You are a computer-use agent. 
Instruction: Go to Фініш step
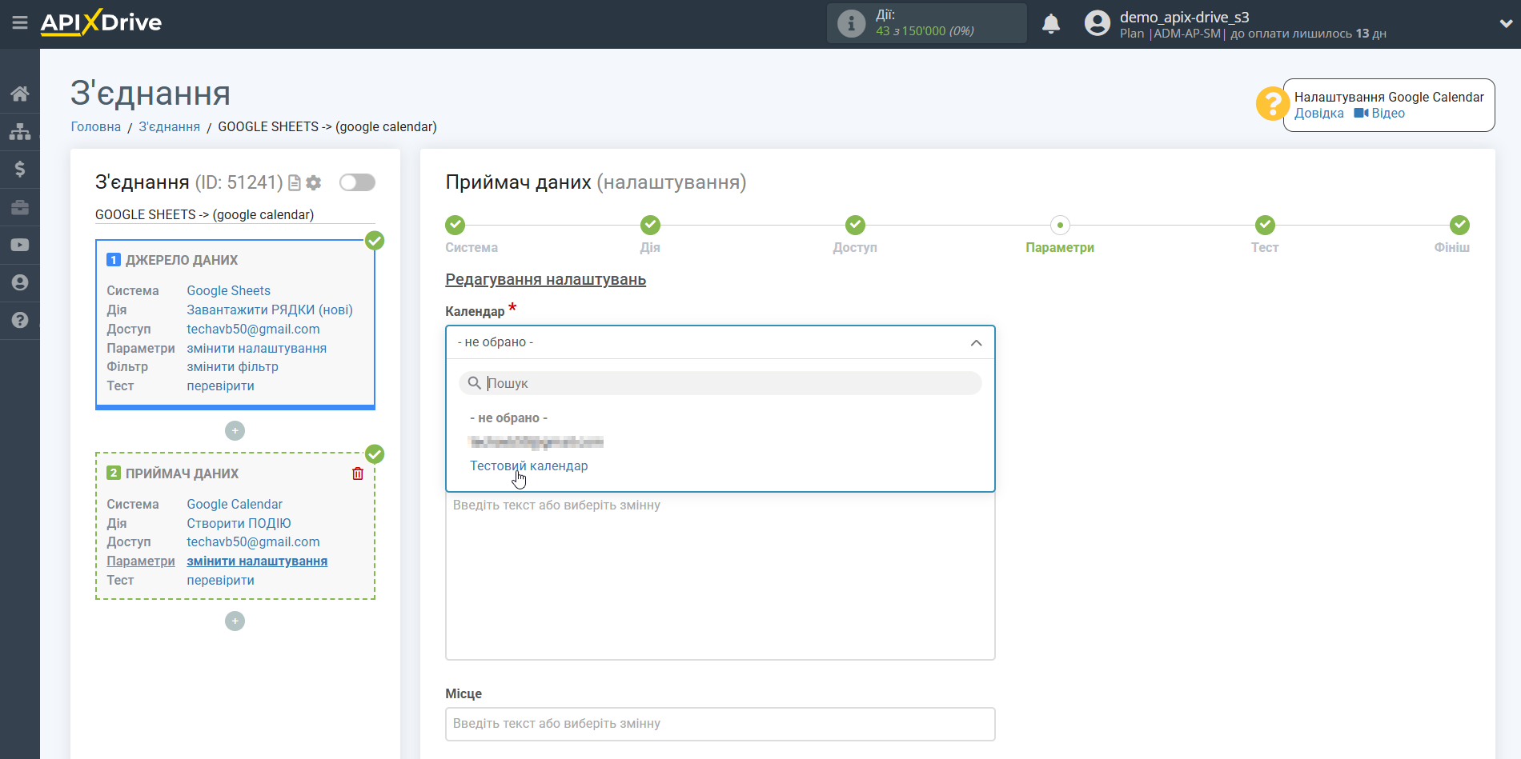1459,225
